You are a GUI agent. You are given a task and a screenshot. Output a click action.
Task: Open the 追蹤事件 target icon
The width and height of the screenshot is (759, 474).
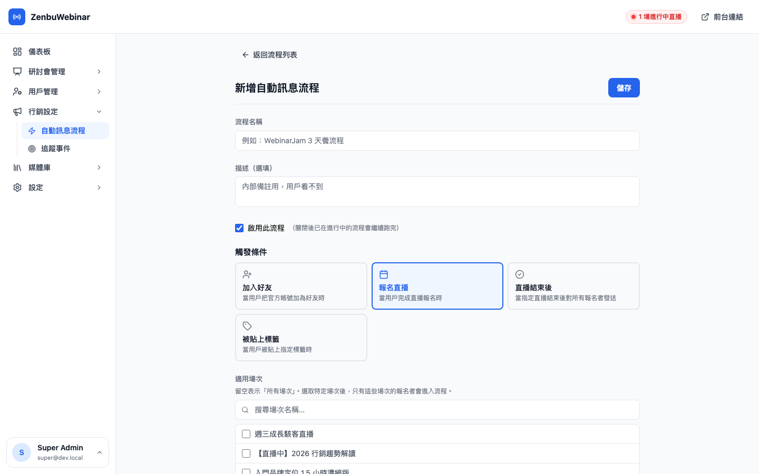(32, 149)
